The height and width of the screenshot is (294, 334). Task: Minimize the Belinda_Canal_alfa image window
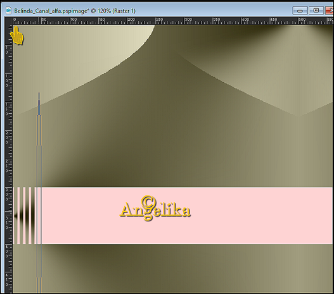(x=300, y=10)
